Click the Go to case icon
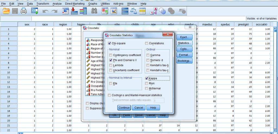This screenshot has height=134, width=278. click(65, 11)
